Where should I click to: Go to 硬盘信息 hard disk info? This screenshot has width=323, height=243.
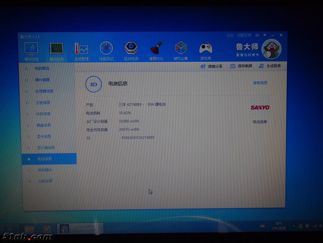pyautogui.click(x=44, y=125)
